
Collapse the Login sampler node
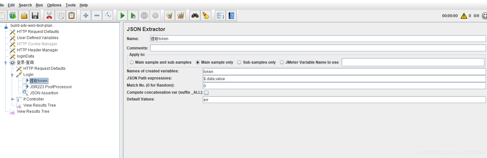coord(12,75)
